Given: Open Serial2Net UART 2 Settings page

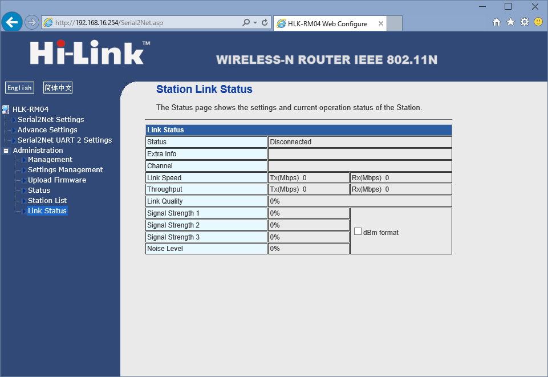Looking at the screenshot, I should [64, 140].
